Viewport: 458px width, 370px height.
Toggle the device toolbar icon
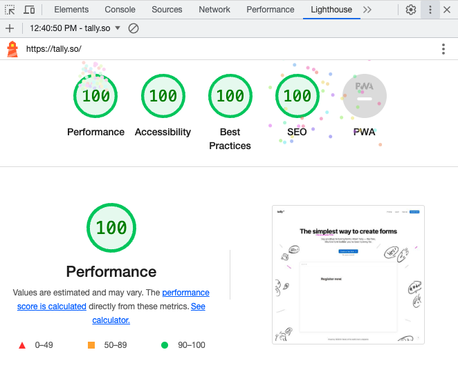click(29, 10)
